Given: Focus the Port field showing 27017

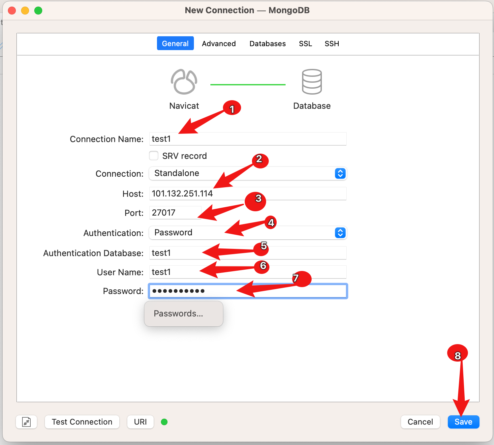Looking at the screenshot, I should 175,213.
